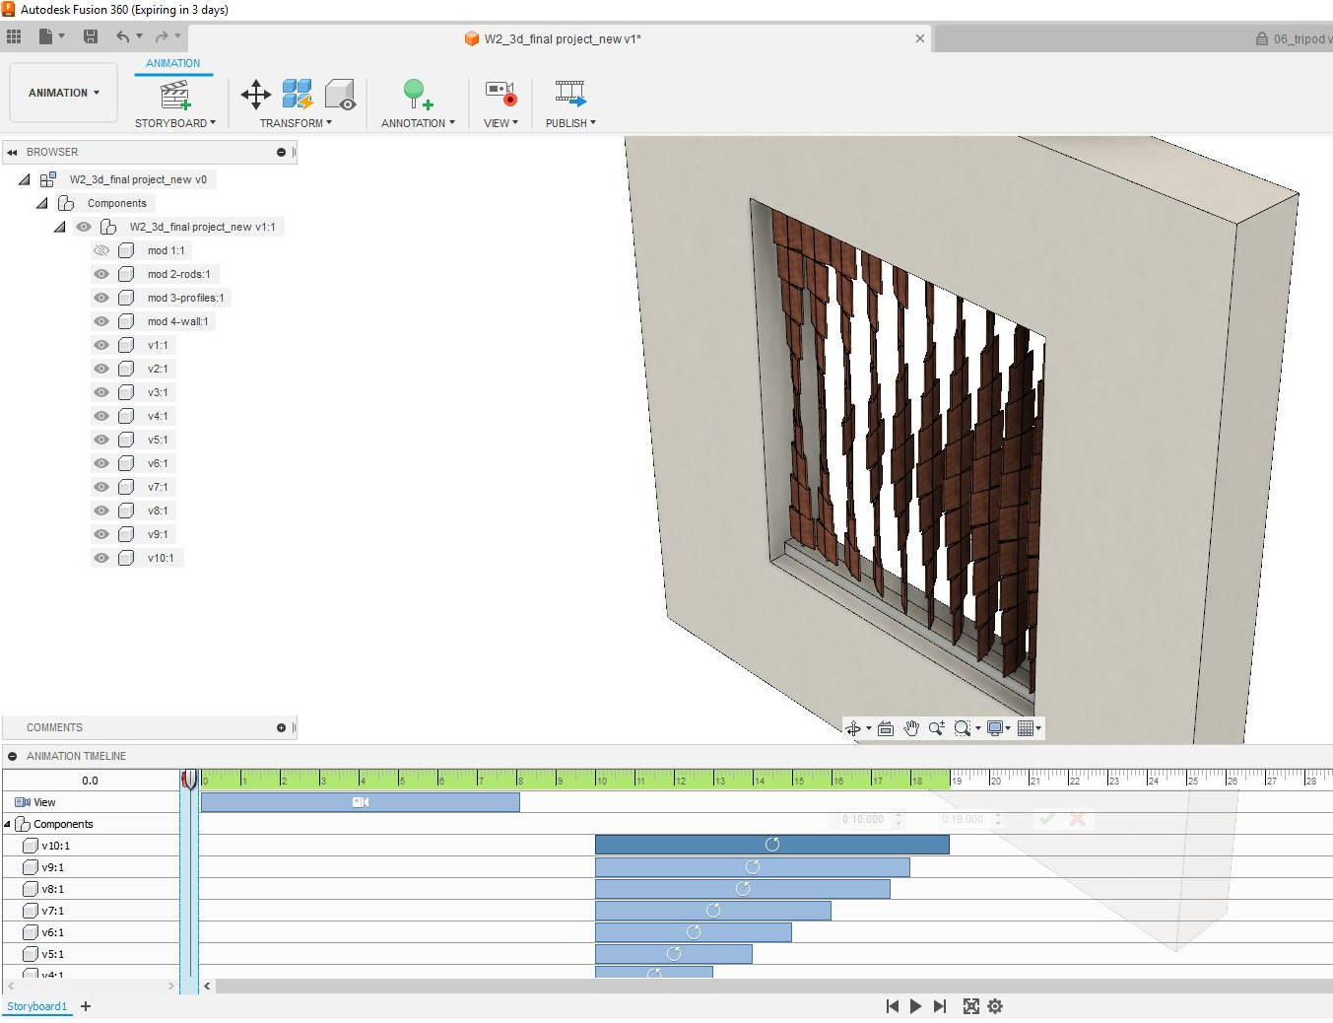Hide the mod 2-rods:1 component

(101, 274)
